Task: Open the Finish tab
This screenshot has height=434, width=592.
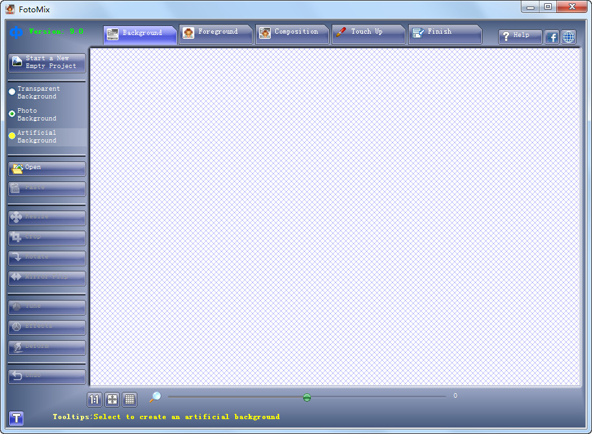Action: pos(445,34)
